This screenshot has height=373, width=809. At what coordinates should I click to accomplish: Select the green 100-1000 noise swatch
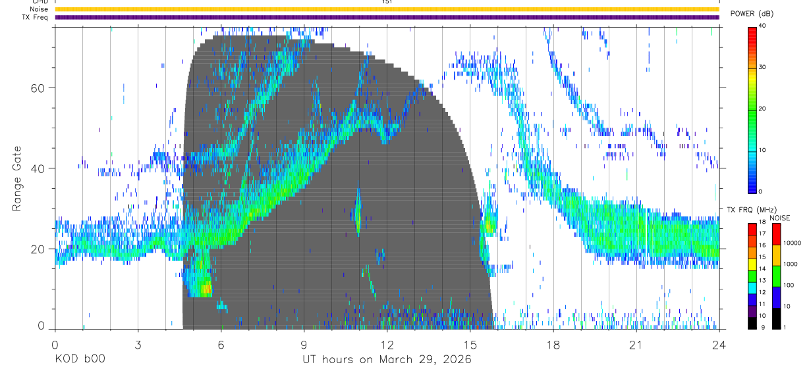click(x=776, y=276)
